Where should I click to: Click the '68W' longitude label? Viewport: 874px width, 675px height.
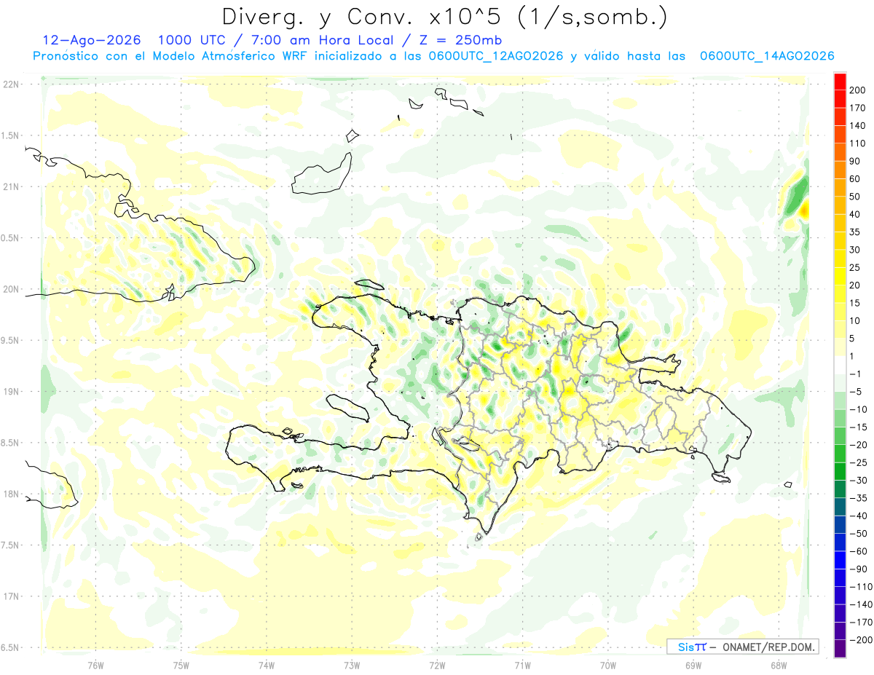(x=779, y=665)
